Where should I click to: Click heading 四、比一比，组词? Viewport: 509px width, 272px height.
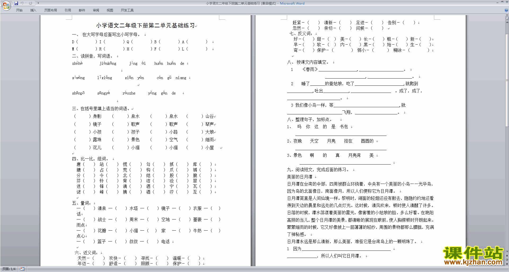coord(90,159)
